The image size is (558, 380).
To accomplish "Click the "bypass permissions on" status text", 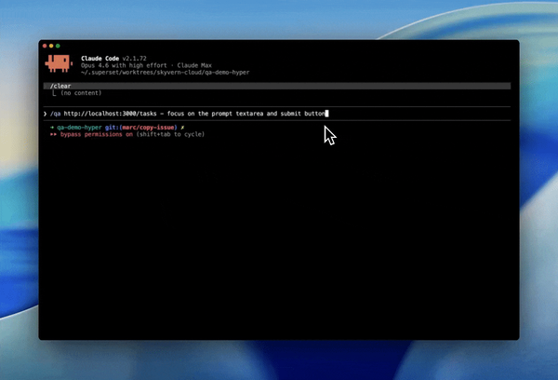I will coord(97,134).
